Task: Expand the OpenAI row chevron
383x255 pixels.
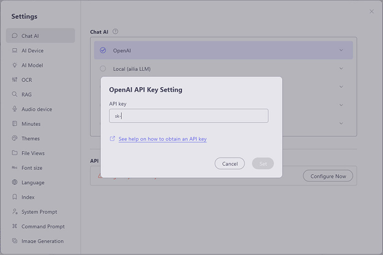Action: [x=341, y=50]
